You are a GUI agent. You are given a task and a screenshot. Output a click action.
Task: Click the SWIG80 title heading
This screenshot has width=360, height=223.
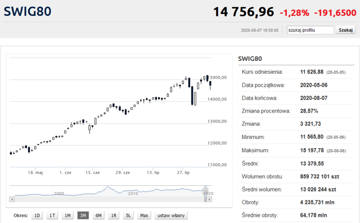pyautogui.click(x=28, y=11)
